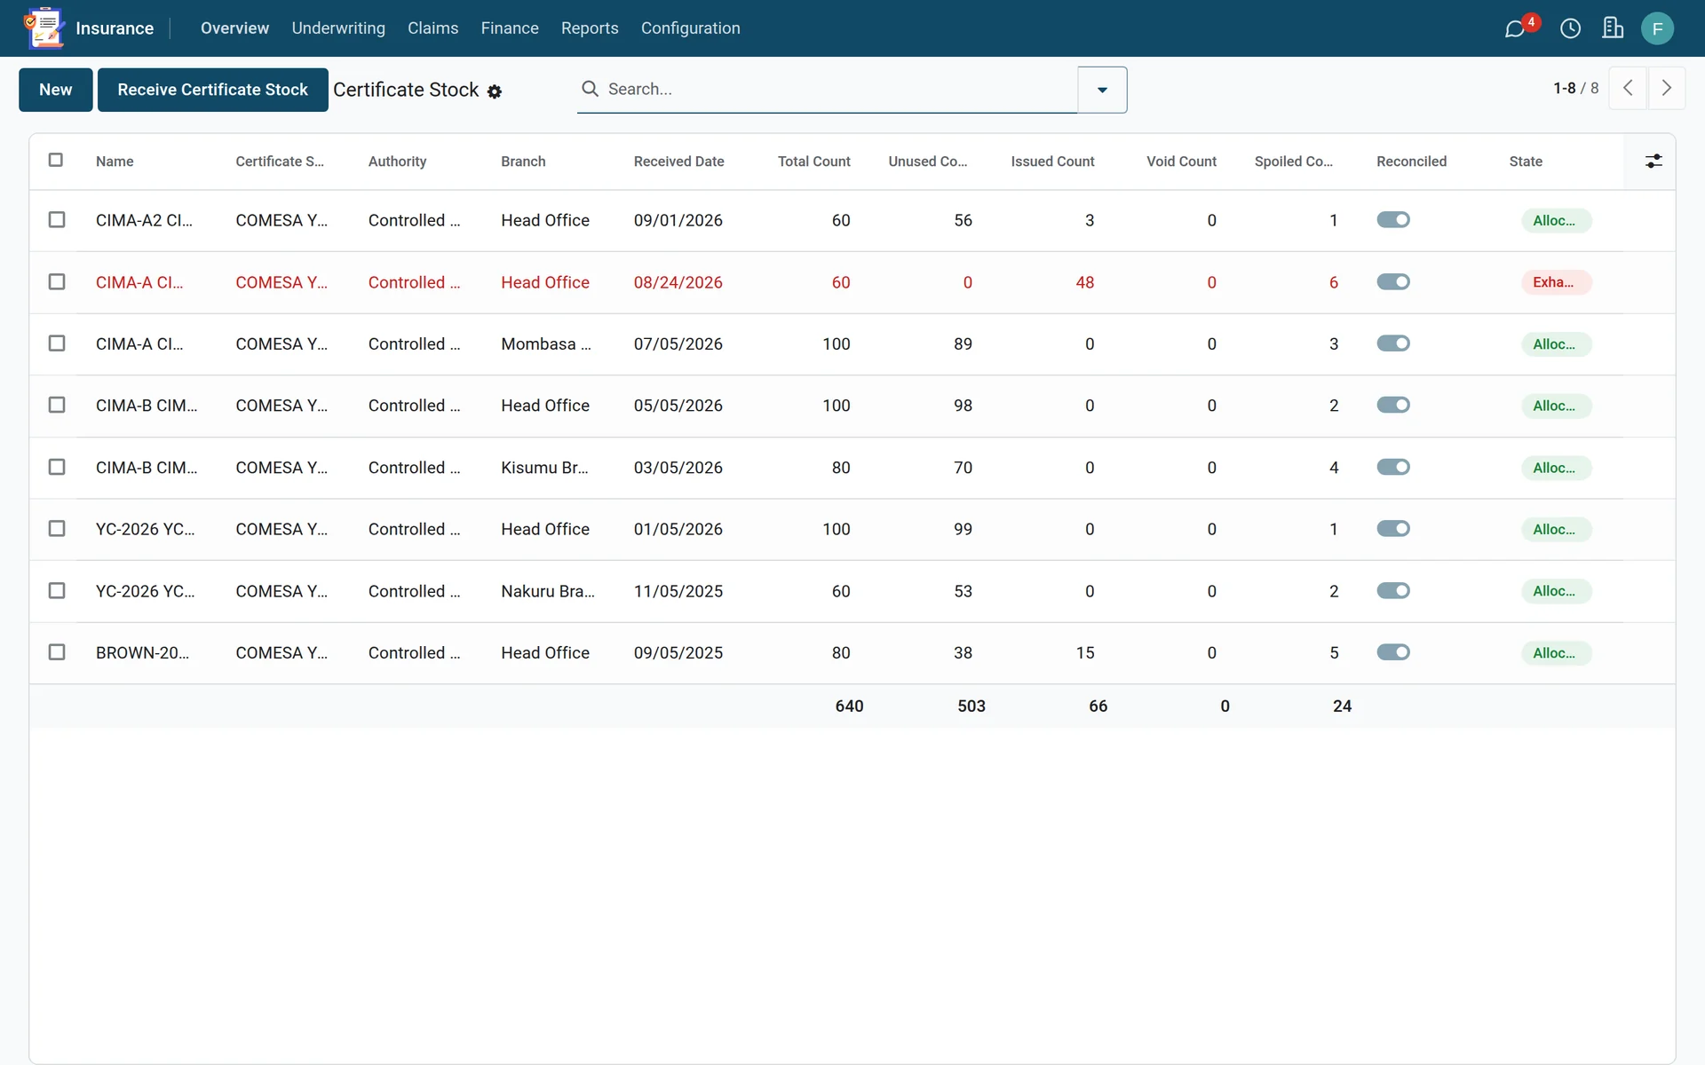The width and height of the screenshot is (1705, 1065).
Task: Go to previous page arrow
Action: [1628, 88]
